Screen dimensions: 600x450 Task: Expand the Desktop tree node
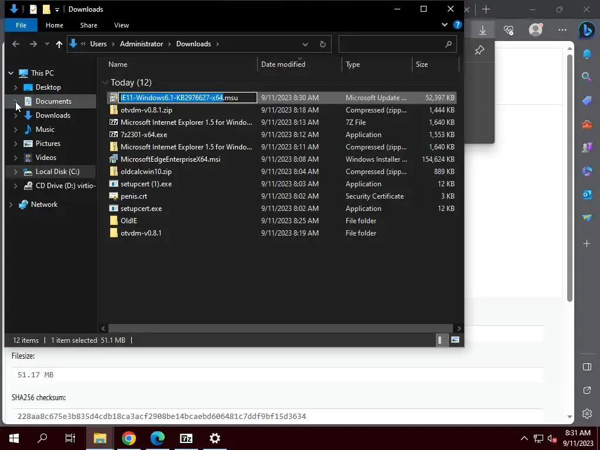[16, 87]
